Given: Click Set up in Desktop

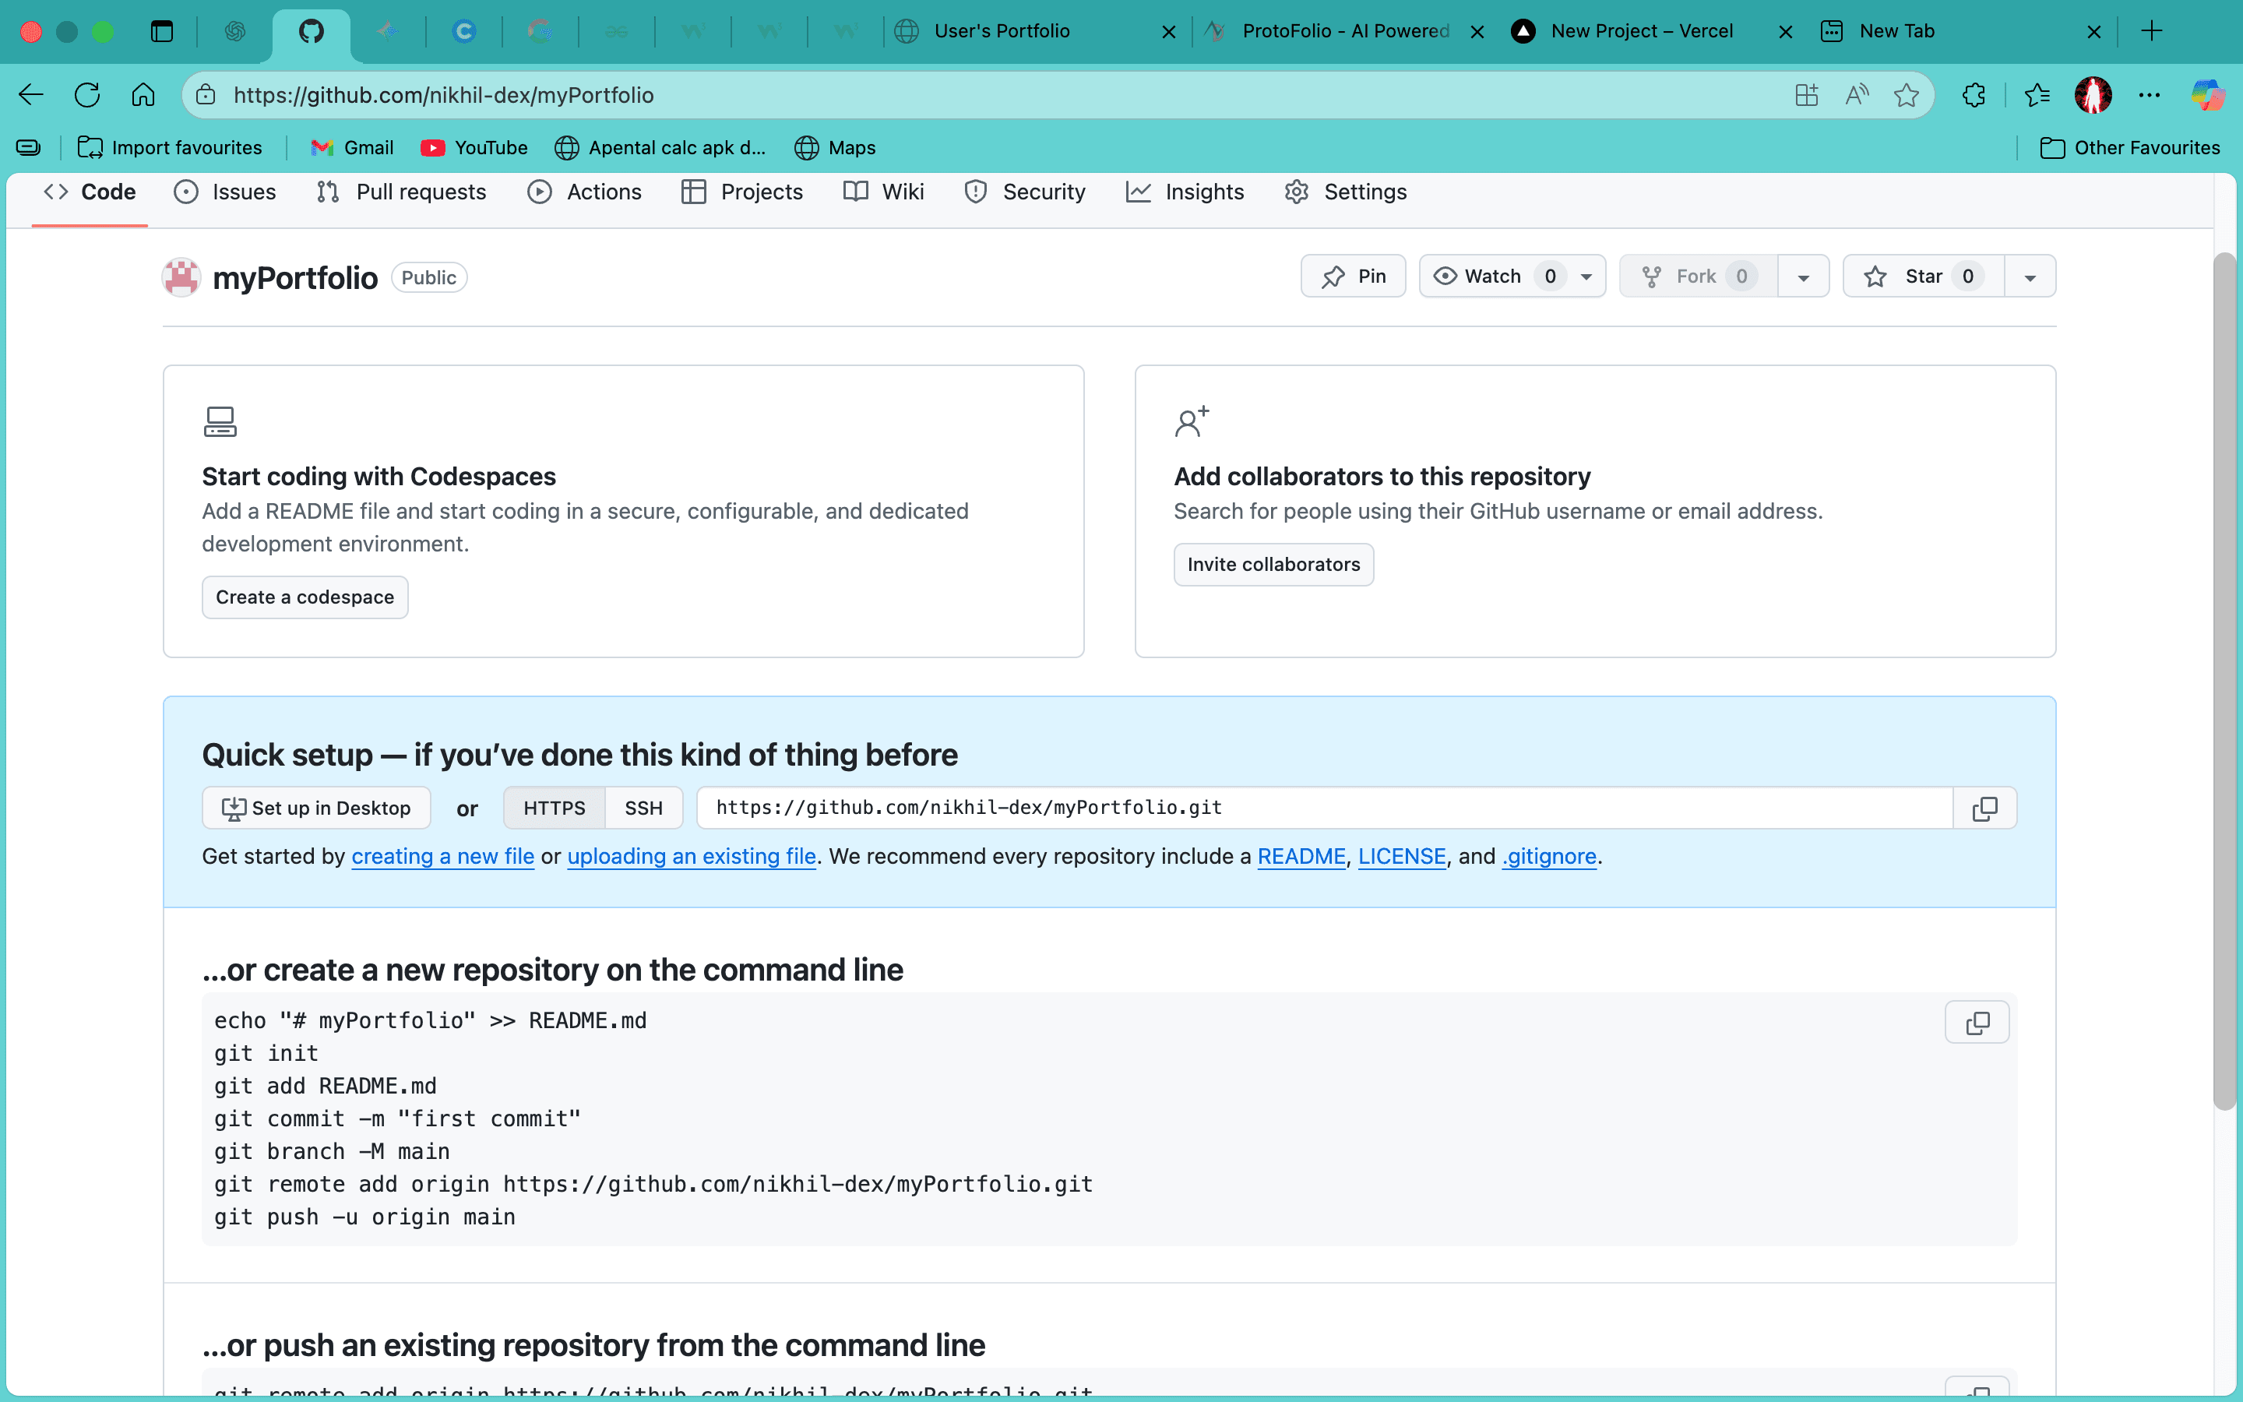Looking at the screenshot, I should click(316, 808).
